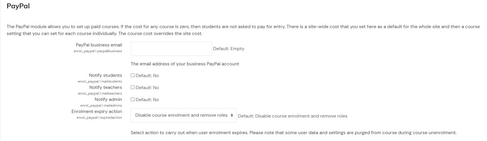This screenshot has height=141, width=487.
Task: Click the Enrolment expiry action label
Action: click(x=97, y=111)
